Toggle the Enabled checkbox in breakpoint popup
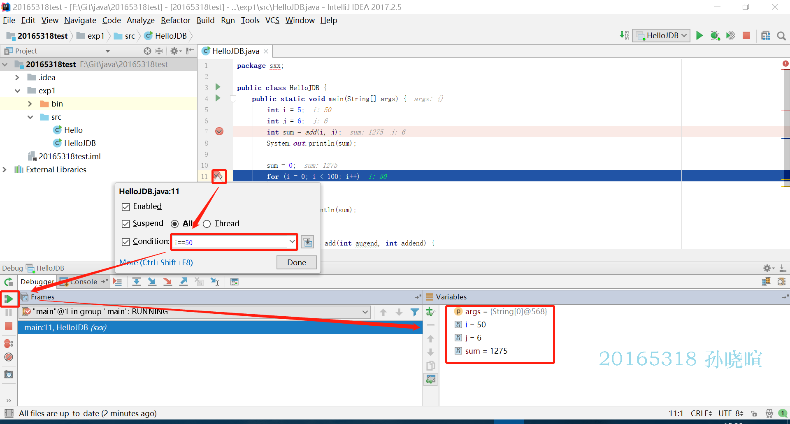Image resolution: width=790 pixels, height=424 pixels. coord(126,207)
